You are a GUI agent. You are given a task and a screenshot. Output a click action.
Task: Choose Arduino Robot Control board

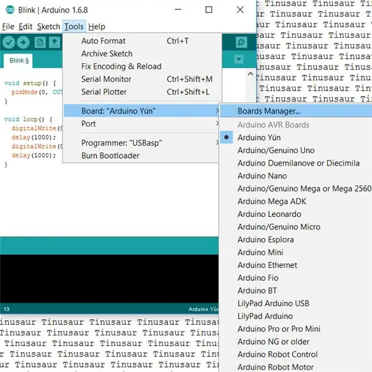[296, 355]
